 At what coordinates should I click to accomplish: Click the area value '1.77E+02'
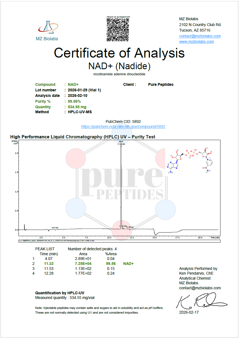tap(83, 273)
